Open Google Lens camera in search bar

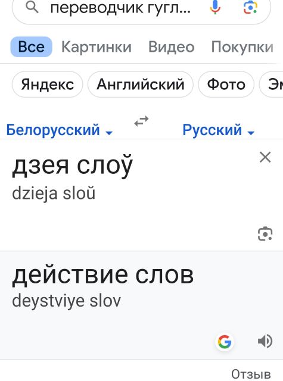[250, 7]
